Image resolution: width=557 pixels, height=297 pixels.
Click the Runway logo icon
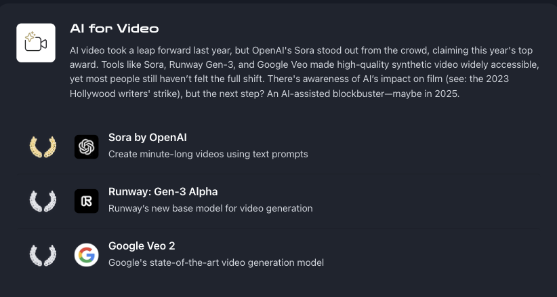pos(86,201)
